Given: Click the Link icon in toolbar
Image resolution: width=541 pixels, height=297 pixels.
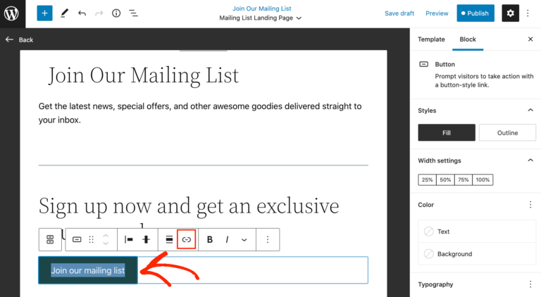Looking at the screenshot, I should [186, 239].
